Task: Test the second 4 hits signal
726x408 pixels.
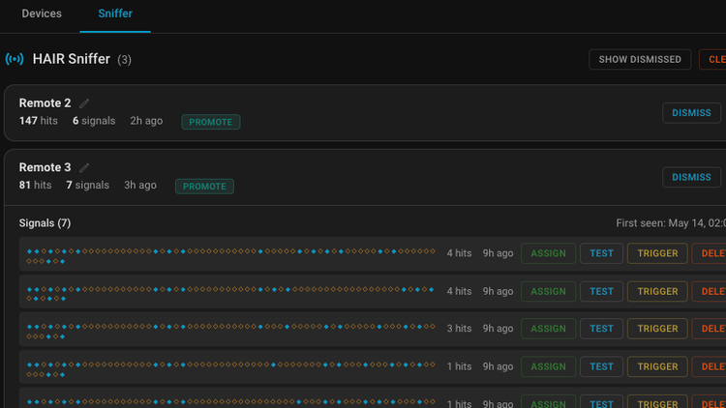Action: (x=601, y=291)
